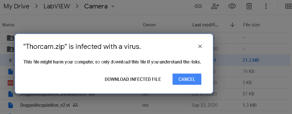
Task: Navigate to LabVIEW breadcrumb folder
Action: pyautogui.click(x=57, y=6)
